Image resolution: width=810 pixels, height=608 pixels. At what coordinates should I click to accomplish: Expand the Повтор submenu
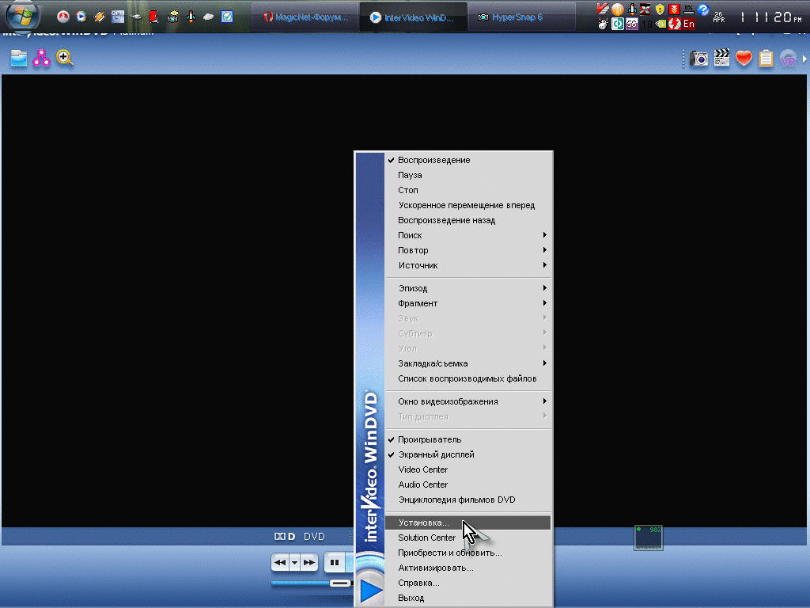(468, 250)
